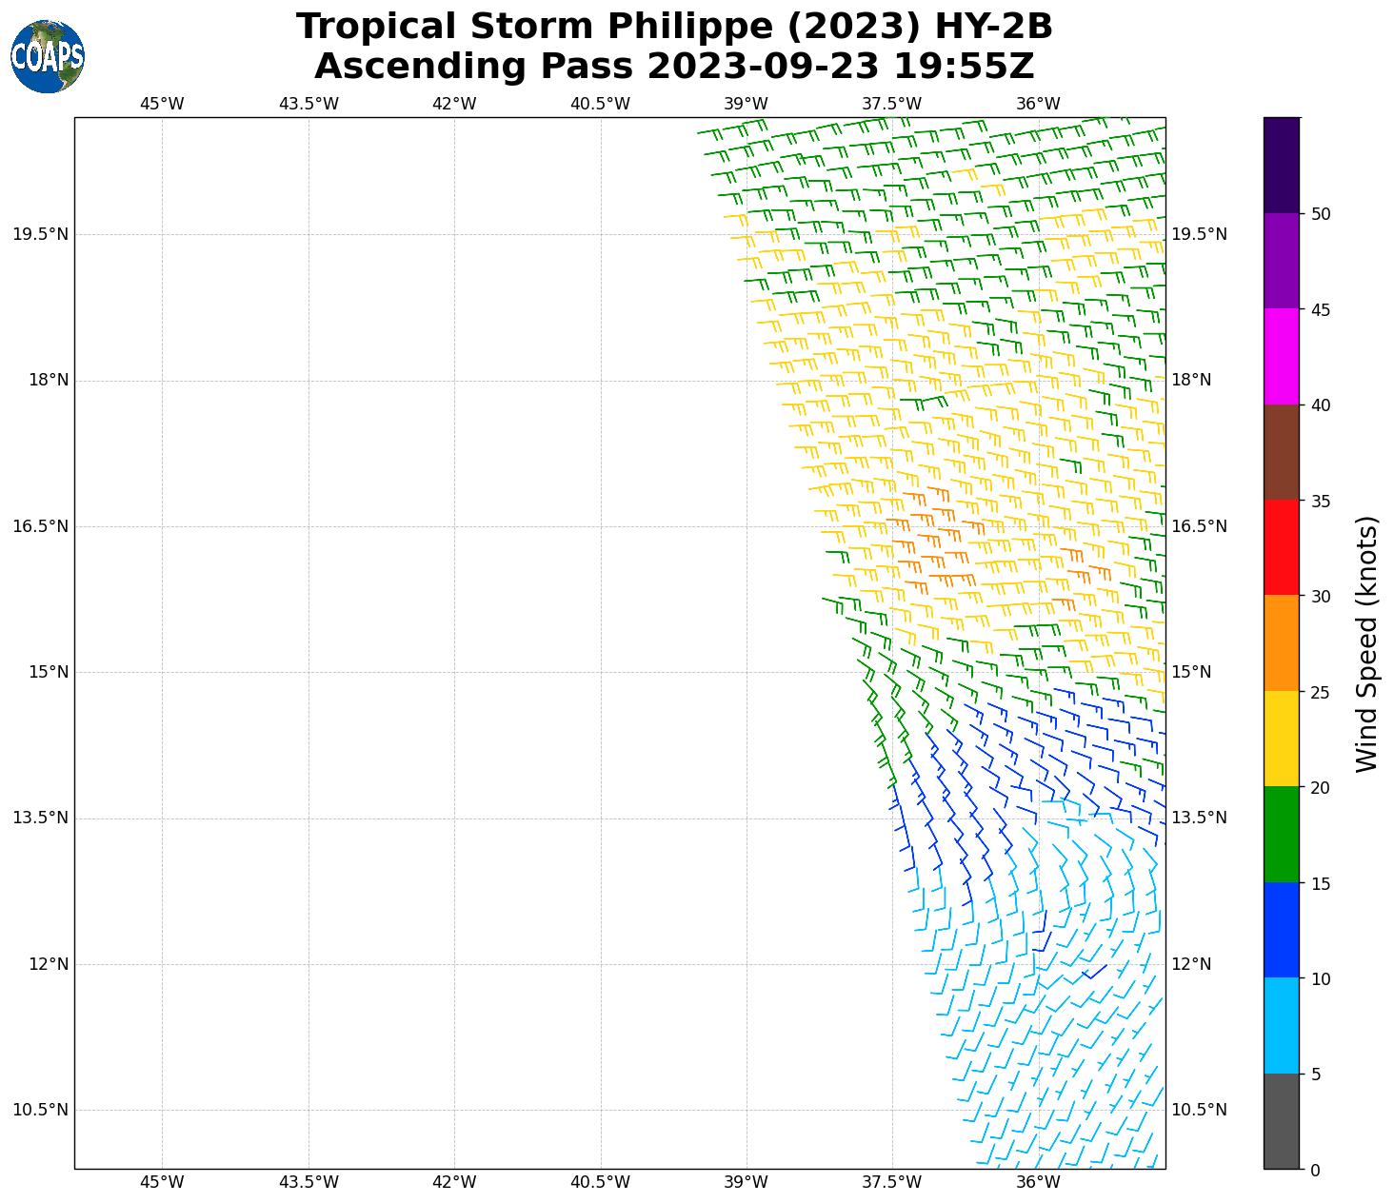Click the 'Tropical Storm Philippe (2023) HY-2B' title

(x=674, y=27)
